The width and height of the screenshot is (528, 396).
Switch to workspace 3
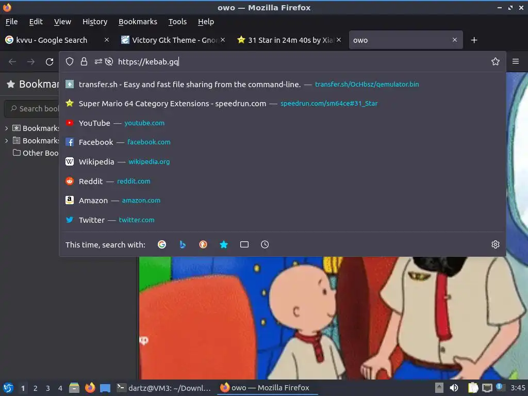(x=48, y=388)
